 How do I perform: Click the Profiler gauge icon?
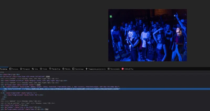pyautogui.click(x=50, y=69)
